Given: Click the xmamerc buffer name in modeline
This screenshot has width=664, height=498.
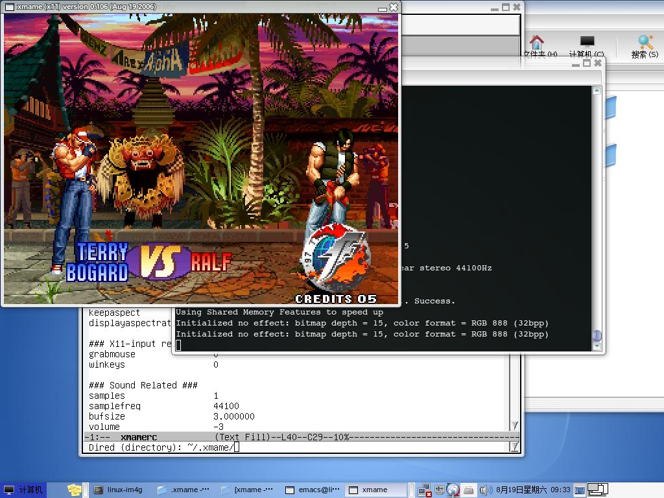Looking at the screenshot, I should click(x=139, y=437).
